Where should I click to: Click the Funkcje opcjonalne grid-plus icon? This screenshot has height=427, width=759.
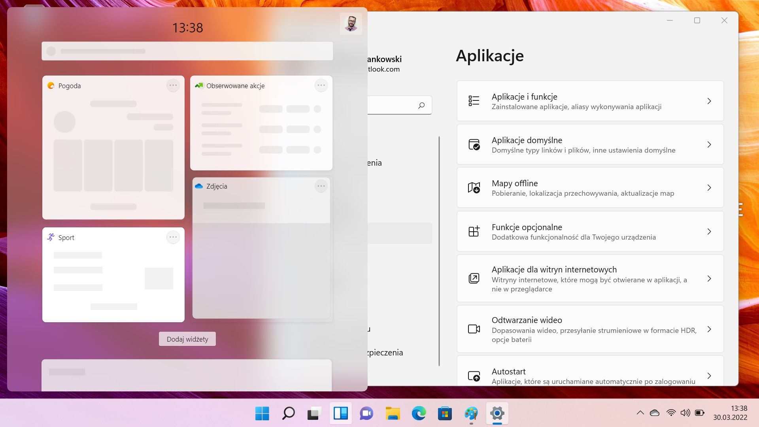(474, 231)
